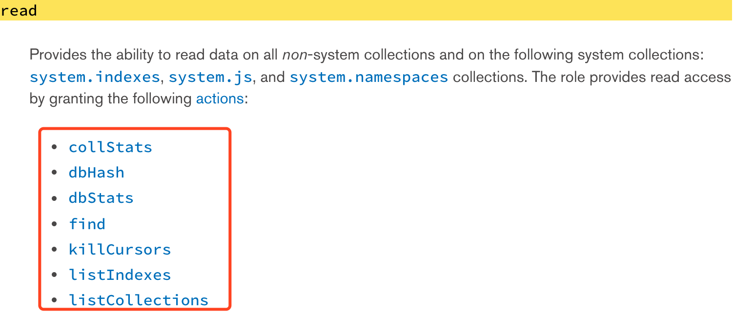Screen dimensions: 734x315
Task: Click the dbHash action link
Action: (97, 173)
